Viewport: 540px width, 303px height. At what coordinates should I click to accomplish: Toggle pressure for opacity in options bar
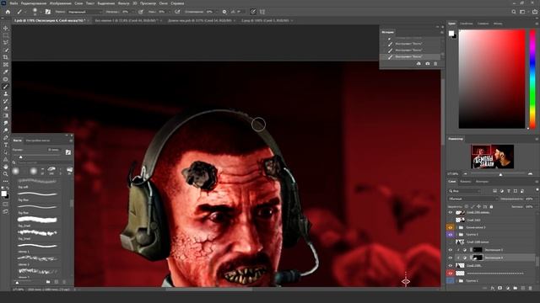[x=141, y=12]
